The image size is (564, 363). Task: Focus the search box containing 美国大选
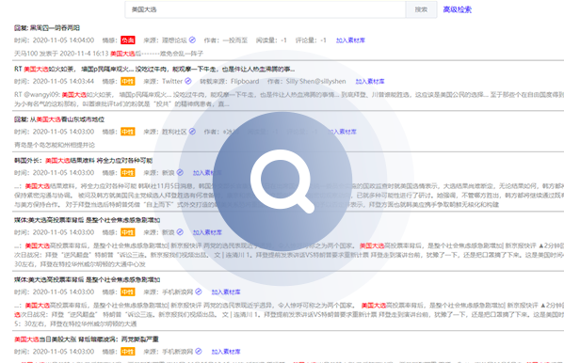[x=266, y=9]
